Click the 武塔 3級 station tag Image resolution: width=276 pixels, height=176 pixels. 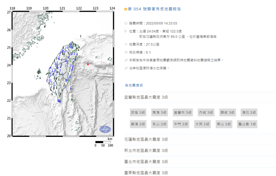click(x=138, y=113)
